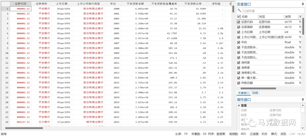The image size is (306, 136).
Task: Select the 000001.SZ cell in row 1
Action: (x=20, y=8)
